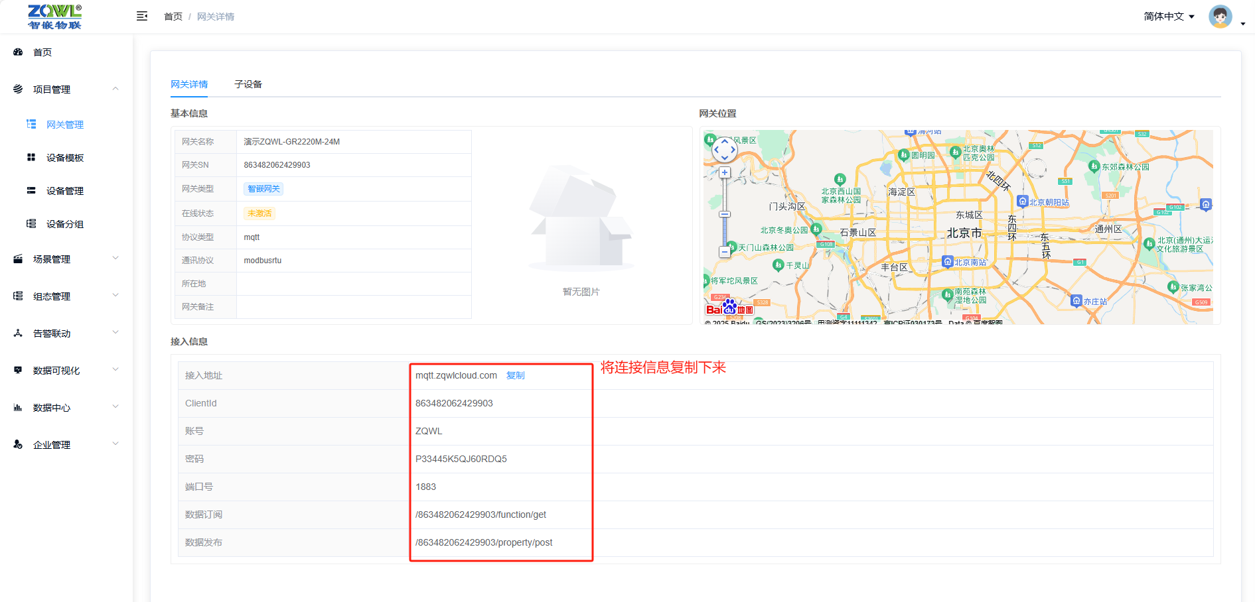Viewport: 1255px width, 602px height.
Task: Click the 企业管理 user icon
Action: 18,444
